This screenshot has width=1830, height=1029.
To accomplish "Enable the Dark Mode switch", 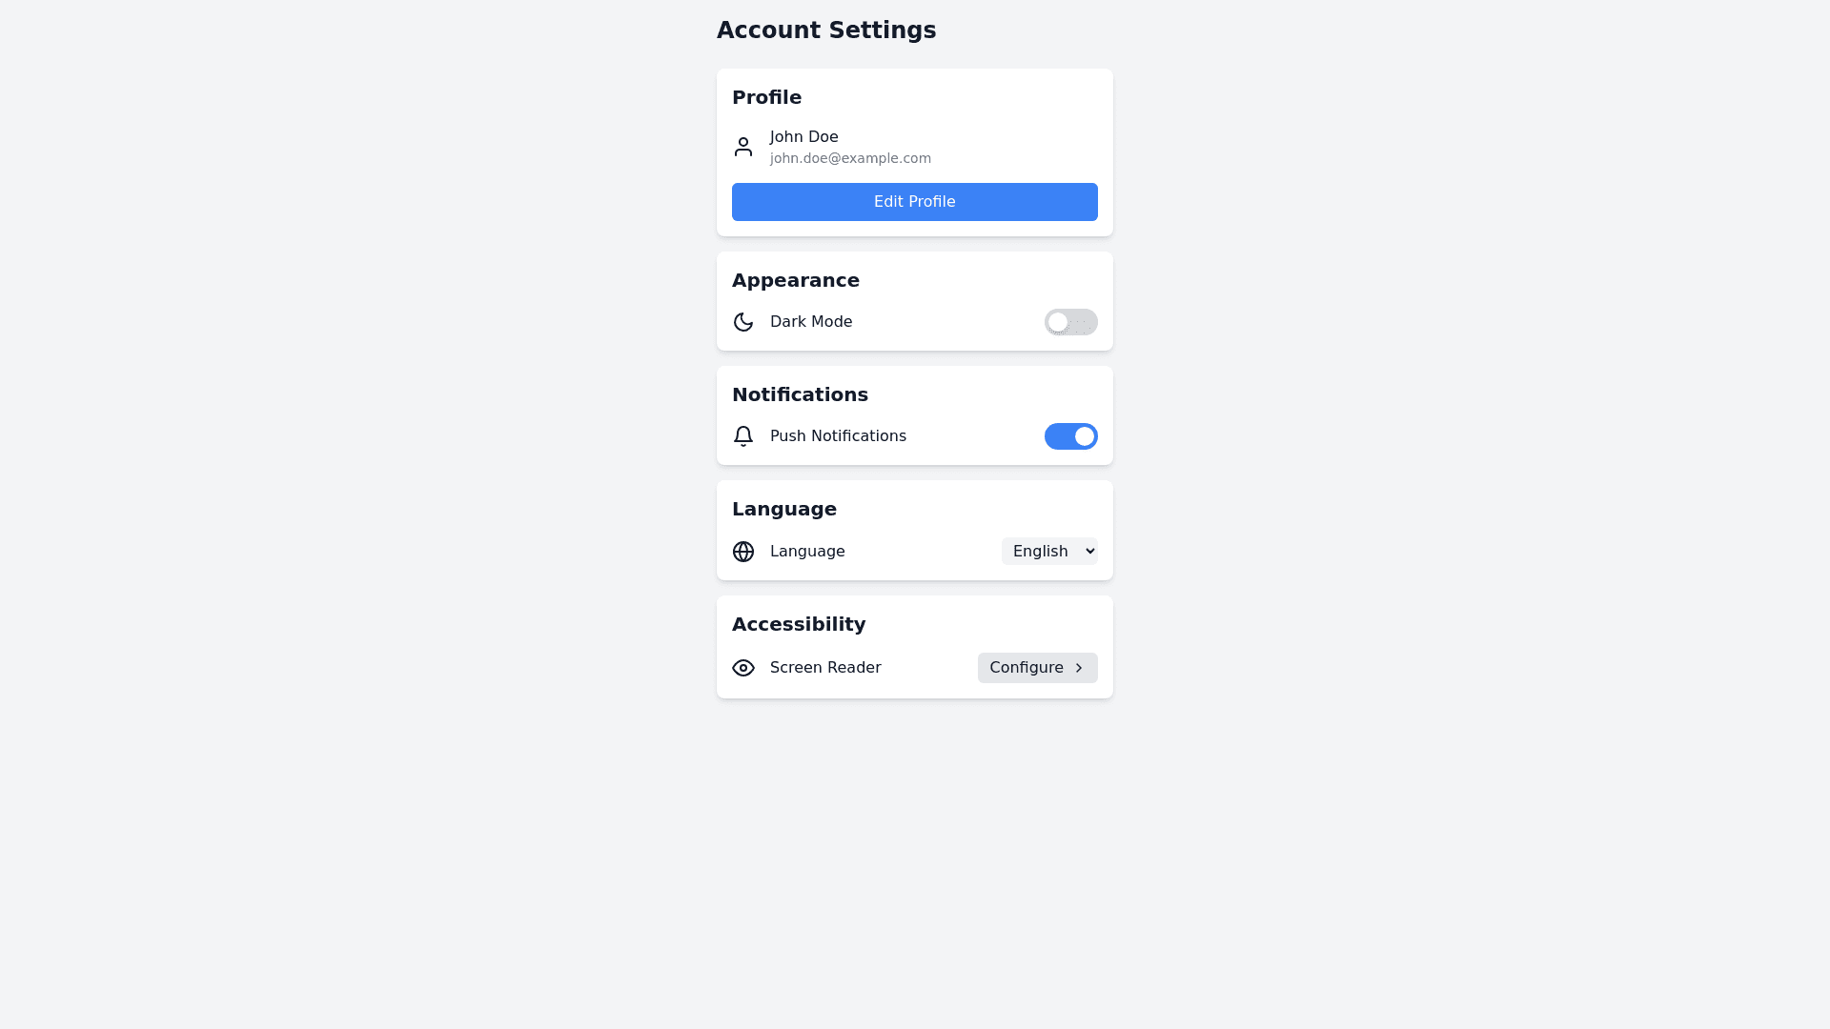I will [x=1070, y=322].
